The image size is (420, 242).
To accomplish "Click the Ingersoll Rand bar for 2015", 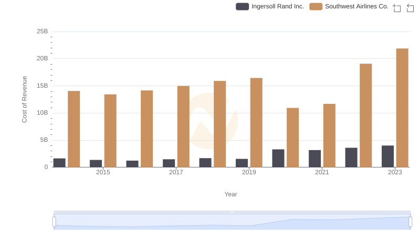I will click(96, 164).
